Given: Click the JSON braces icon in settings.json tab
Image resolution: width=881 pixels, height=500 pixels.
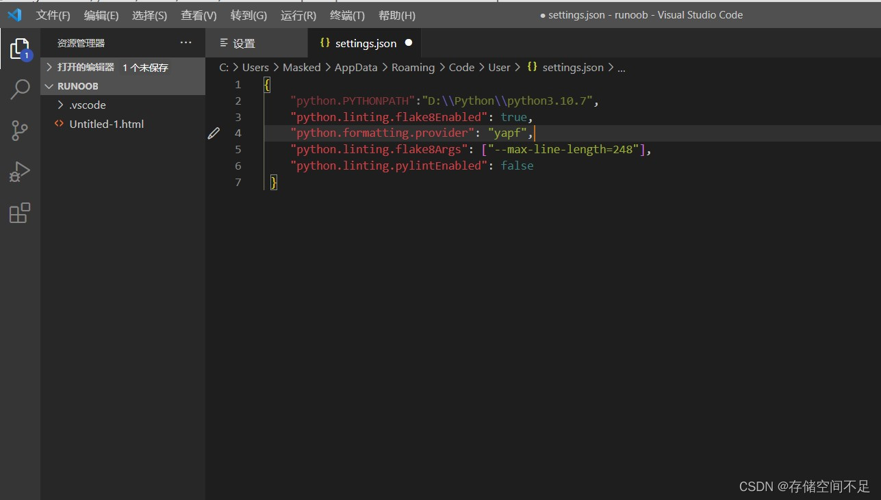Looking at the screenshot, I should click(x=325, y=42).
